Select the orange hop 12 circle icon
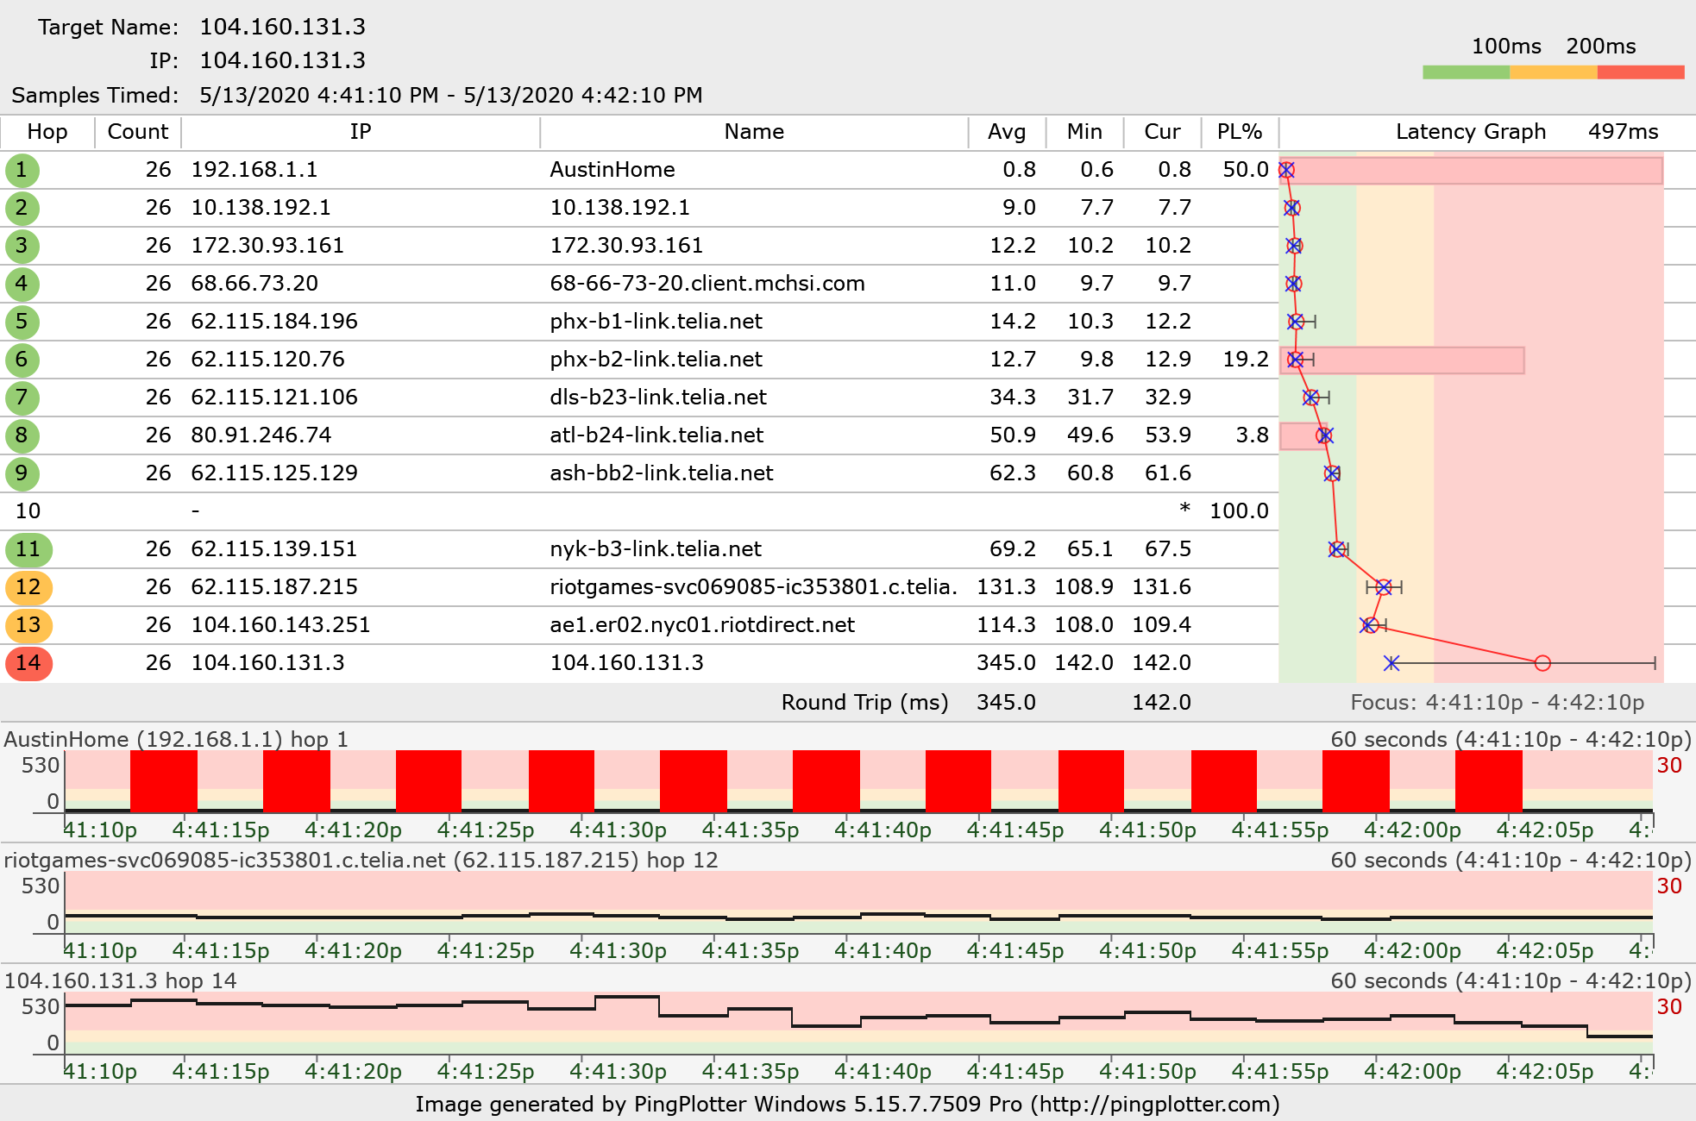 coord(28,587)
